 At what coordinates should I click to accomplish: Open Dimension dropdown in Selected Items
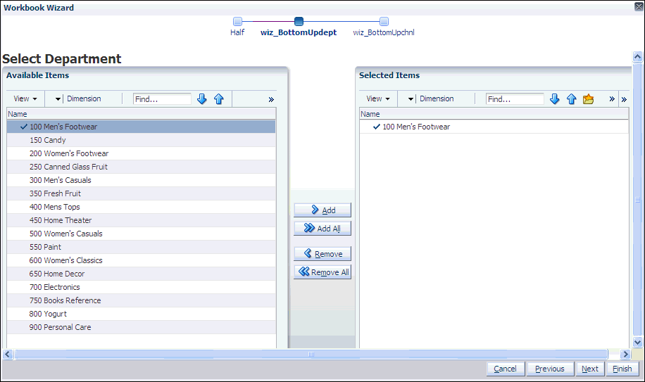411,98
